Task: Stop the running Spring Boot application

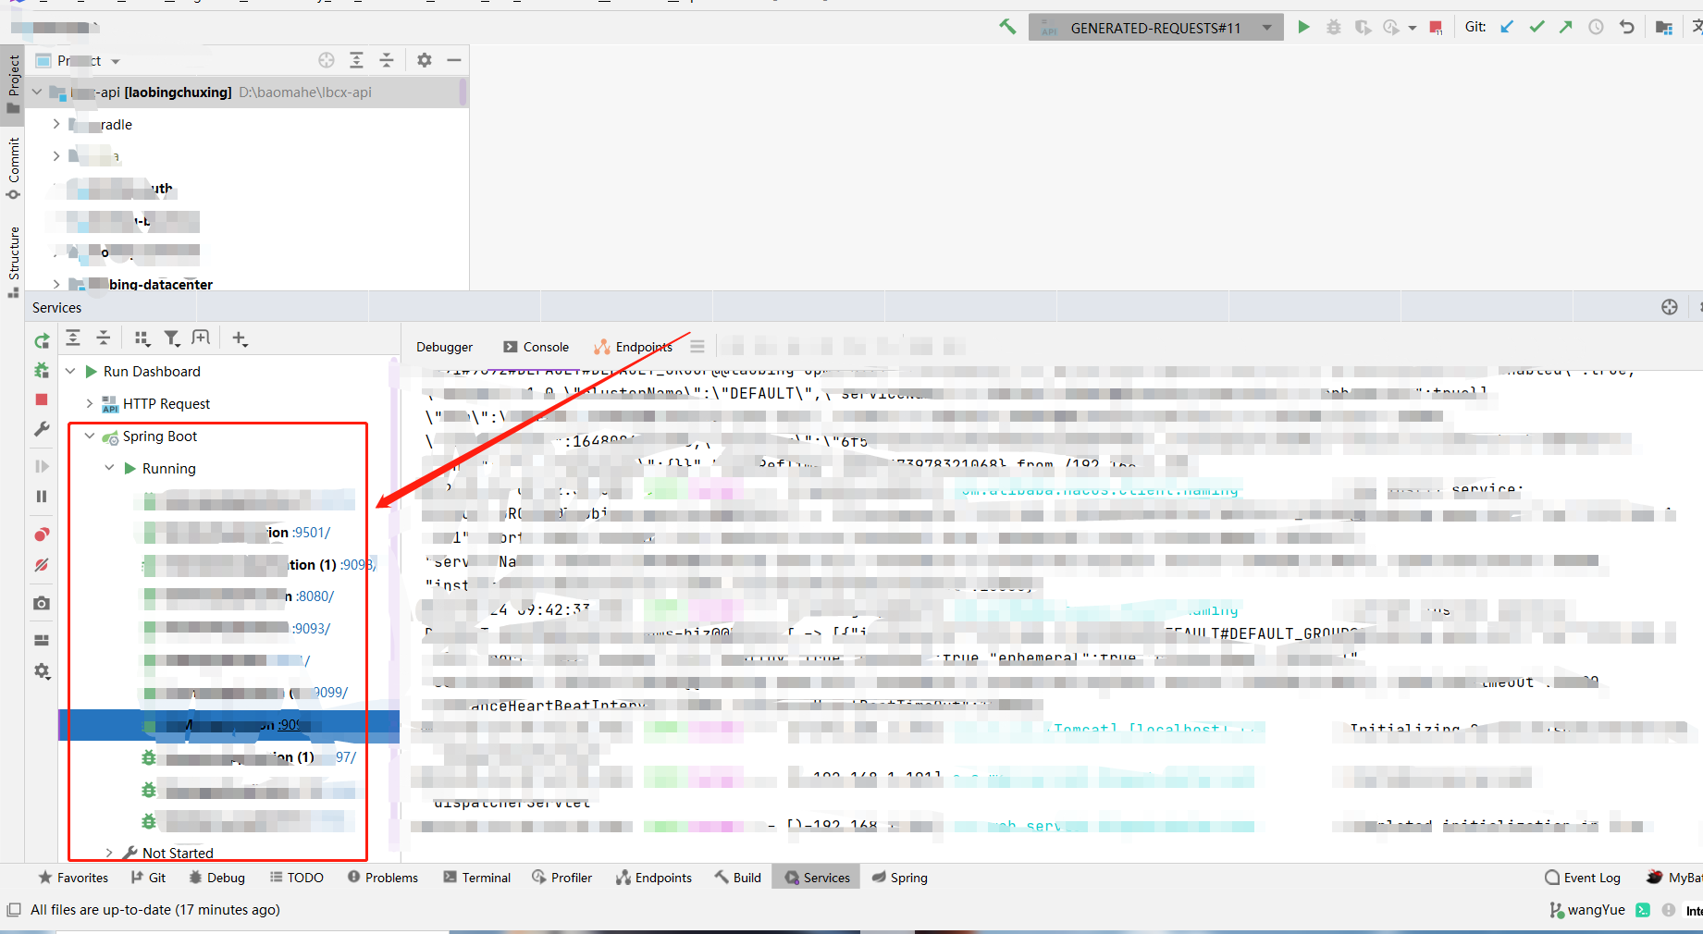Action: tap(41, 399)
